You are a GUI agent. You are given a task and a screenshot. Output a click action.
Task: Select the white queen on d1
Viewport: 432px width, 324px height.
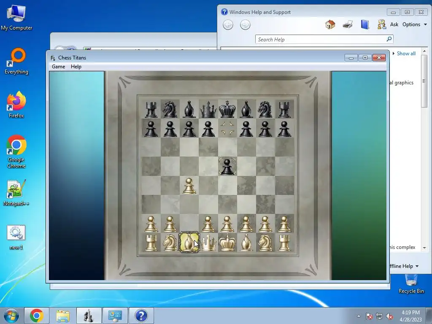coord(208,243)
